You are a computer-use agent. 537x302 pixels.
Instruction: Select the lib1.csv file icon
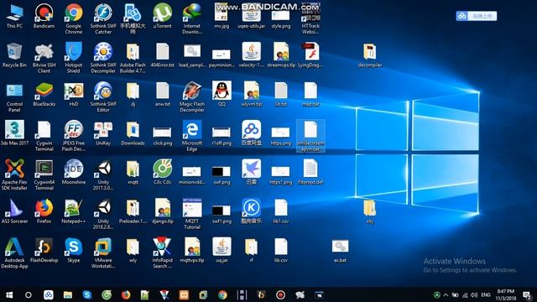[x=281, y=211]
